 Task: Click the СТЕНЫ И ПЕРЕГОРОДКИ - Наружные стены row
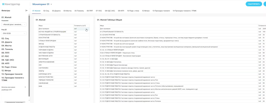tap(183, 53)
